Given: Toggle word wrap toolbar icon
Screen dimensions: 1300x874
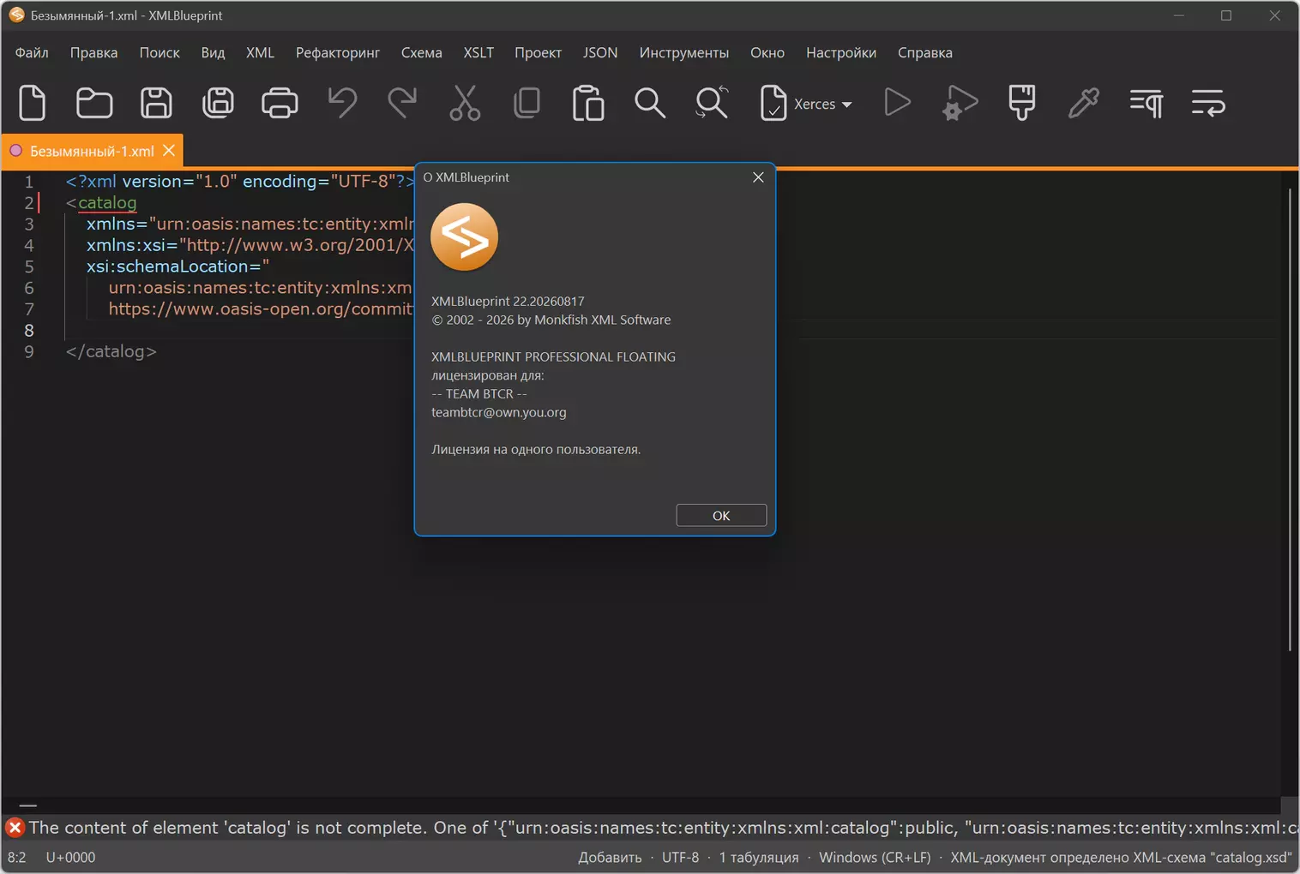Looking at the screenshot, I should (x=1207, y=103).
